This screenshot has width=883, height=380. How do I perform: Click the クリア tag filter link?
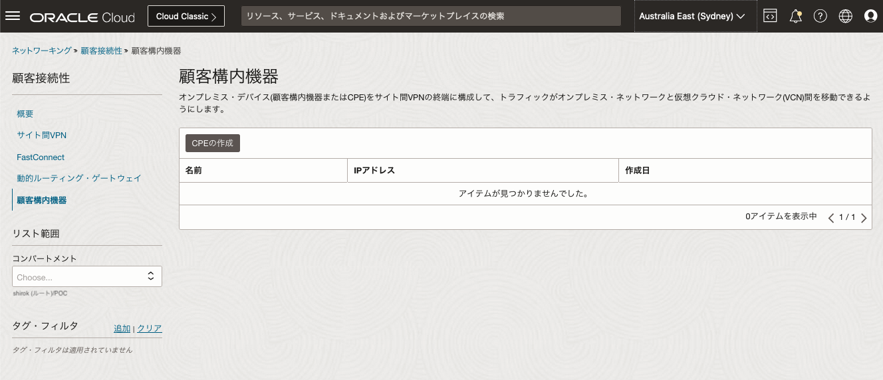tap(150, 328)
